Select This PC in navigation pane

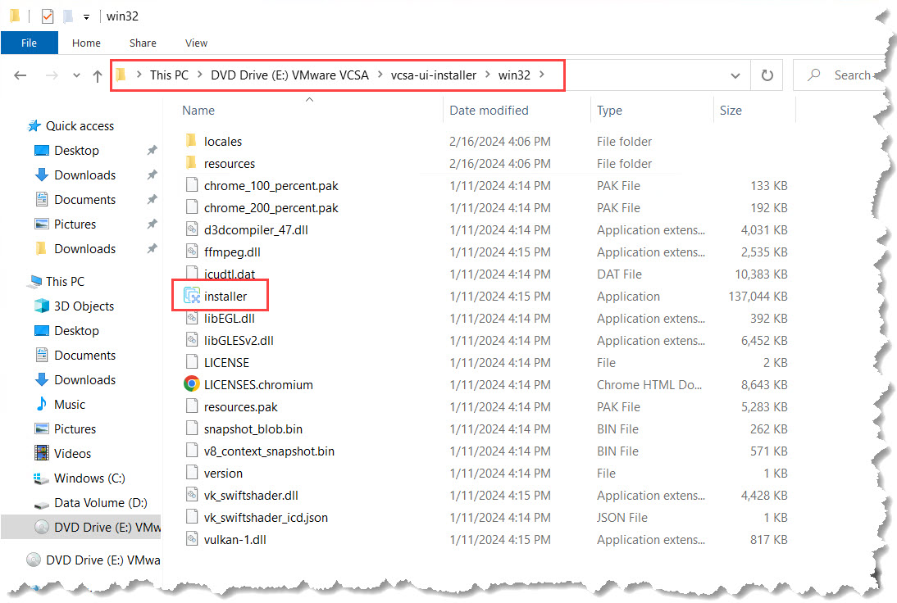click(x=66, y=281)
